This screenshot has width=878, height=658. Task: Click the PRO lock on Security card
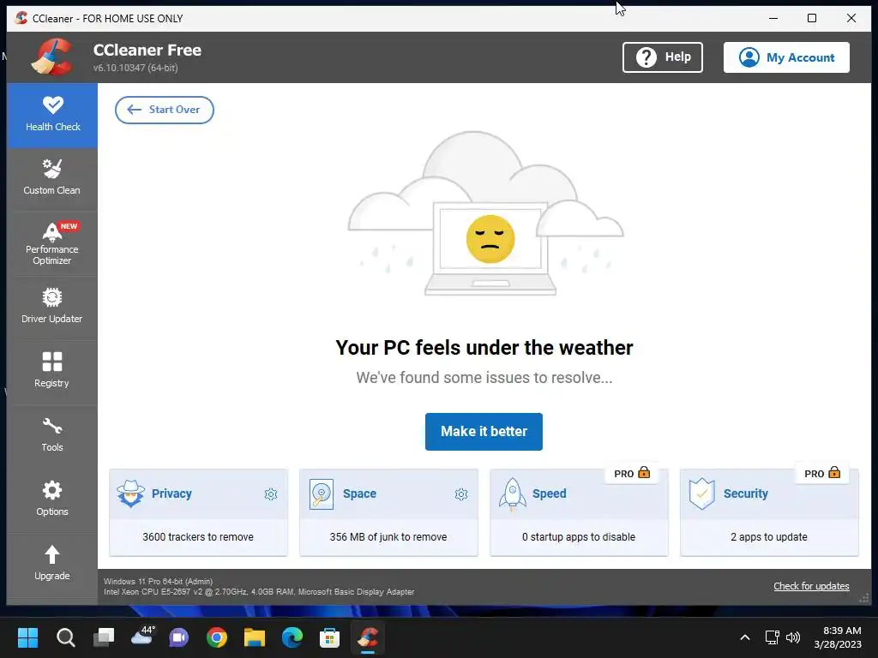834,472
